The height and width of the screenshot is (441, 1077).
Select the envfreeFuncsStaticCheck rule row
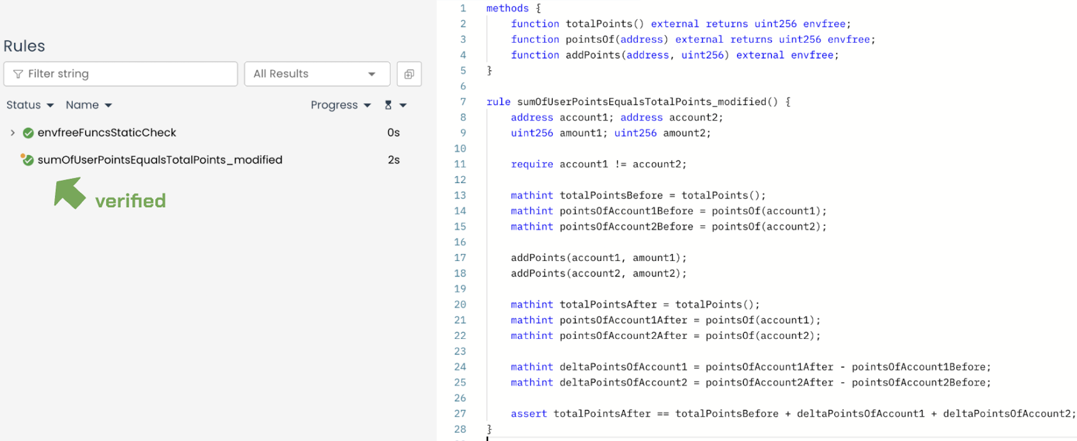[x=107, y=133]
